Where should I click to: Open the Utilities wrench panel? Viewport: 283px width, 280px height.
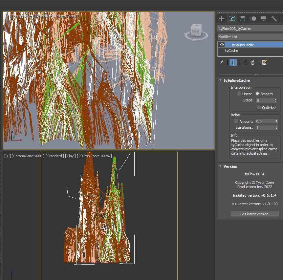[x=274, y=19]
